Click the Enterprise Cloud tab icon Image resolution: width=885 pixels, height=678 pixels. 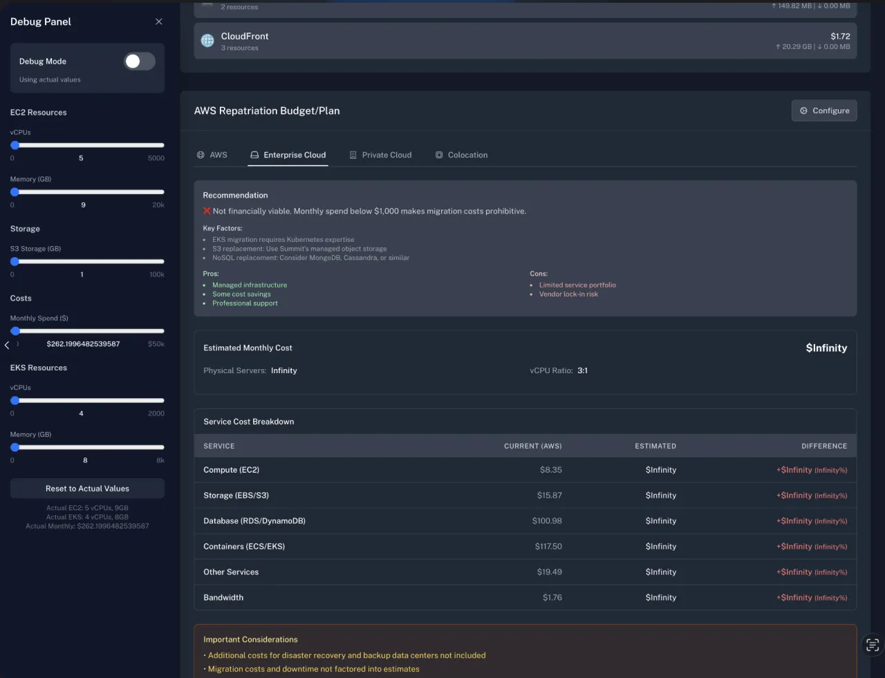[254, 155]
